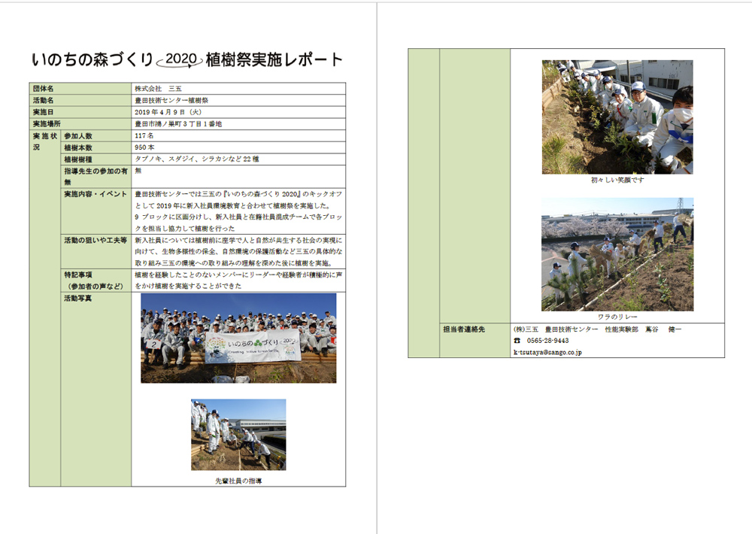Screen dimensions: 752x534
Task: Select the photo captioned 先輩社員の指導
Action: coord(238,435)
